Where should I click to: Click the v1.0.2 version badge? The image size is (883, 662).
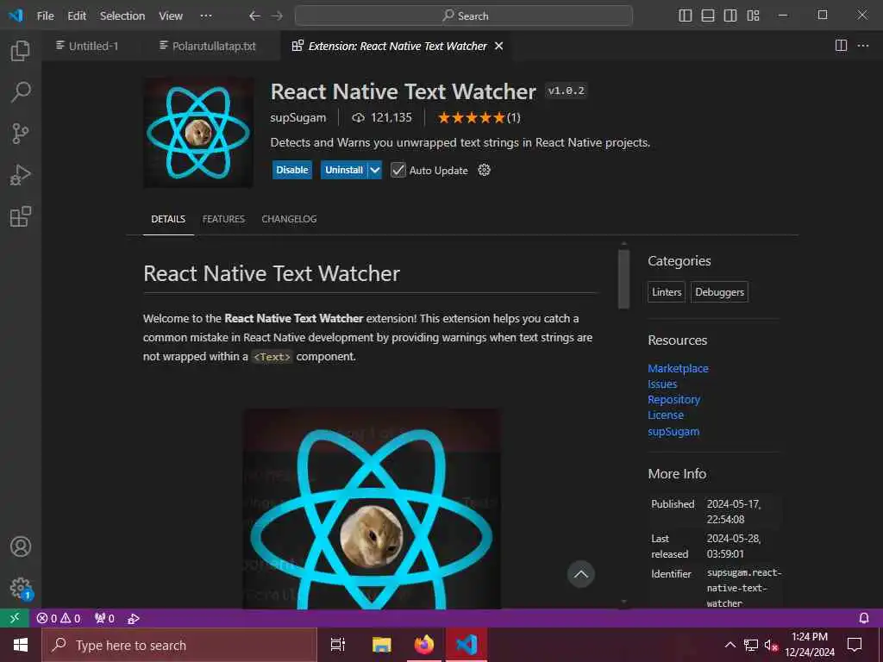coord(567,91)
